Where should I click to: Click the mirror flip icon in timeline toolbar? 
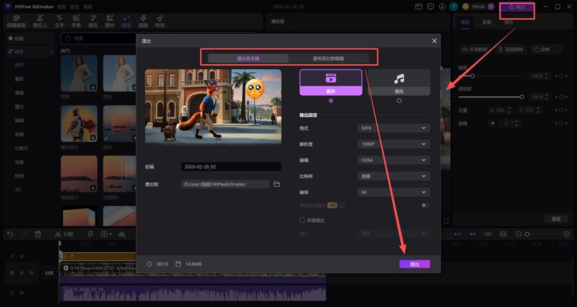(122, 234)
